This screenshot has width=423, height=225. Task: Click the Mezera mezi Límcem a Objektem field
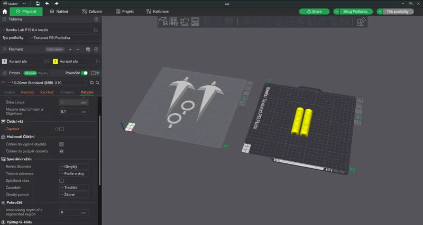(73, 112)
